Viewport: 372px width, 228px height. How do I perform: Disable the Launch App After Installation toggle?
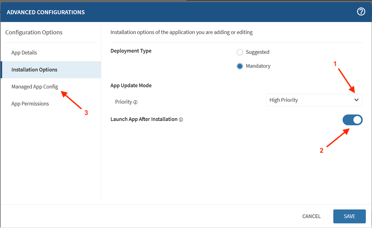click(352, 120)
